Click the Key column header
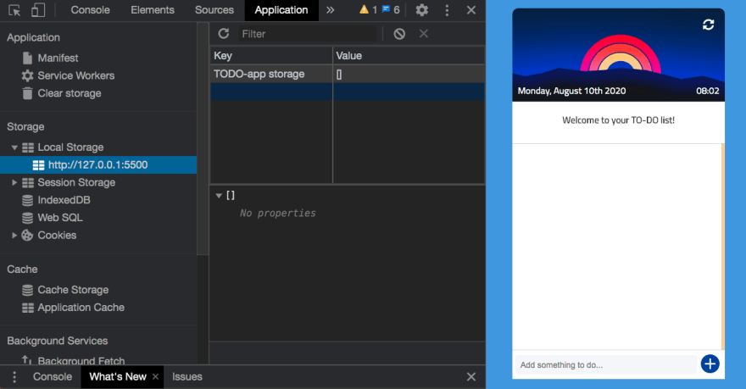This screenshot has height=389, width=746. [271, 56]
